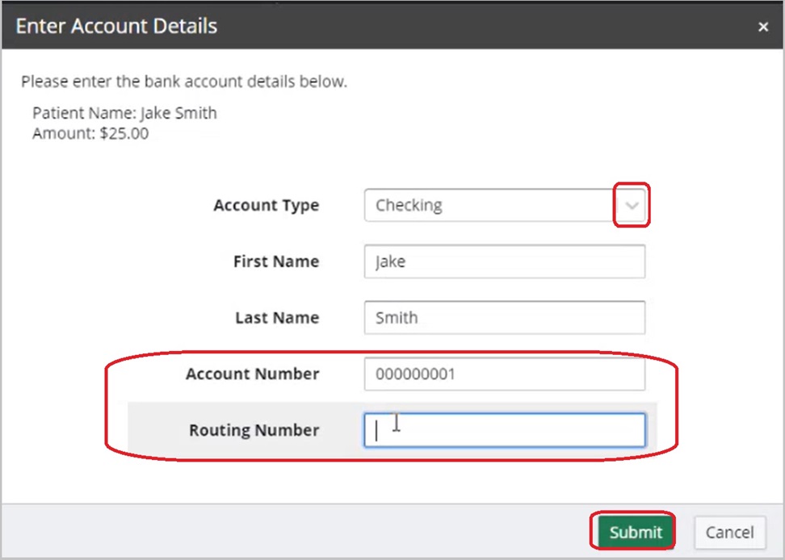The image size is (785, 560).
Task: Click the dark title bar's empty middle area
Action: (485, 26)
